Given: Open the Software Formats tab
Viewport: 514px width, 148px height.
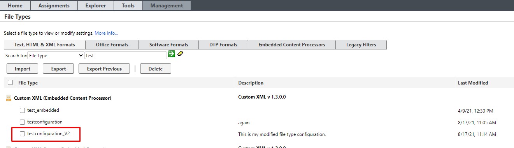Looking at the screenshot, I should click(x=169, y=45).
